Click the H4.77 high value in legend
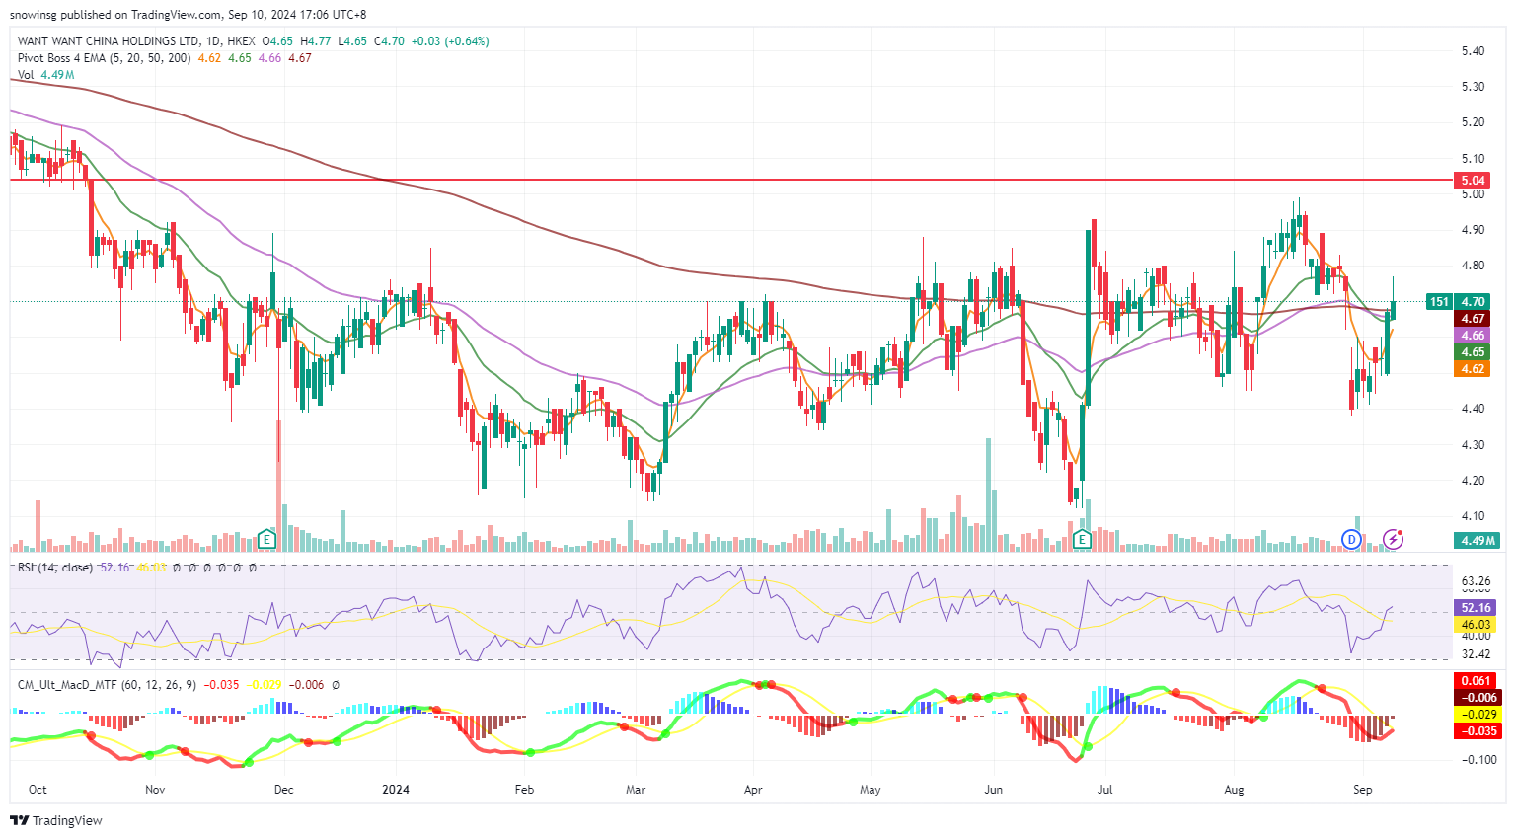This screenshot has height=838, width=1516. coord(316,41)
